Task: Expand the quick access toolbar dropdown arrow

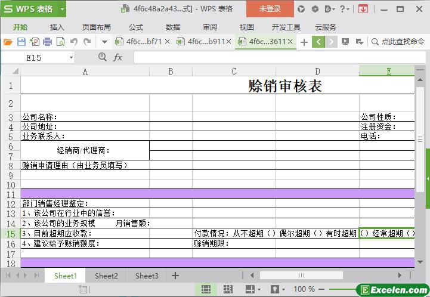Action: [x=104, y=42]
